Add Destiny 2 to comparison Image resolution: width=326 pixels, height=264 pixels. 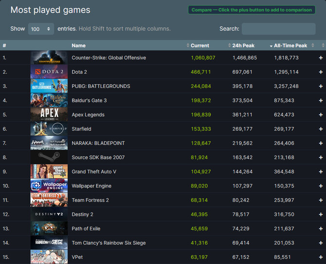[321, 214]
